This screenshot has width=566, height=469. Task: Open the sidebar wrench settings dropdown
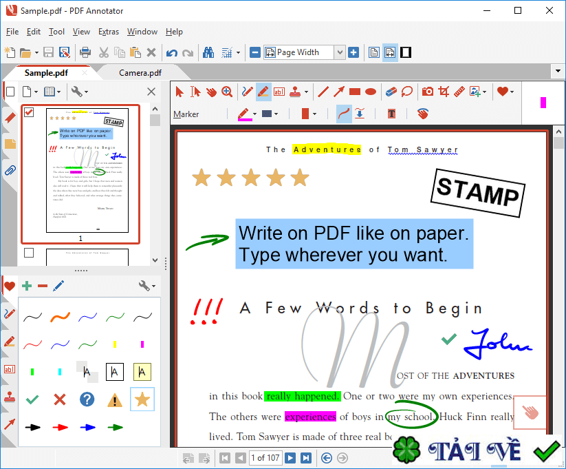(80, 92)
